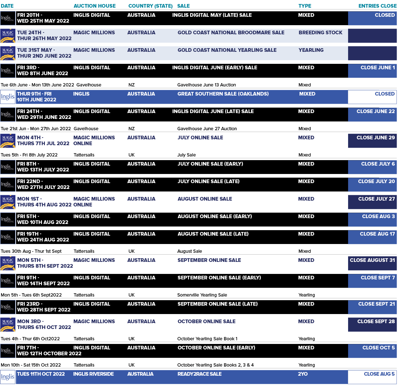Open Gold Coast National Yearling Sale
Image resolution: width=401 pixels, height=391 pixels.
[x=227, y=50]
